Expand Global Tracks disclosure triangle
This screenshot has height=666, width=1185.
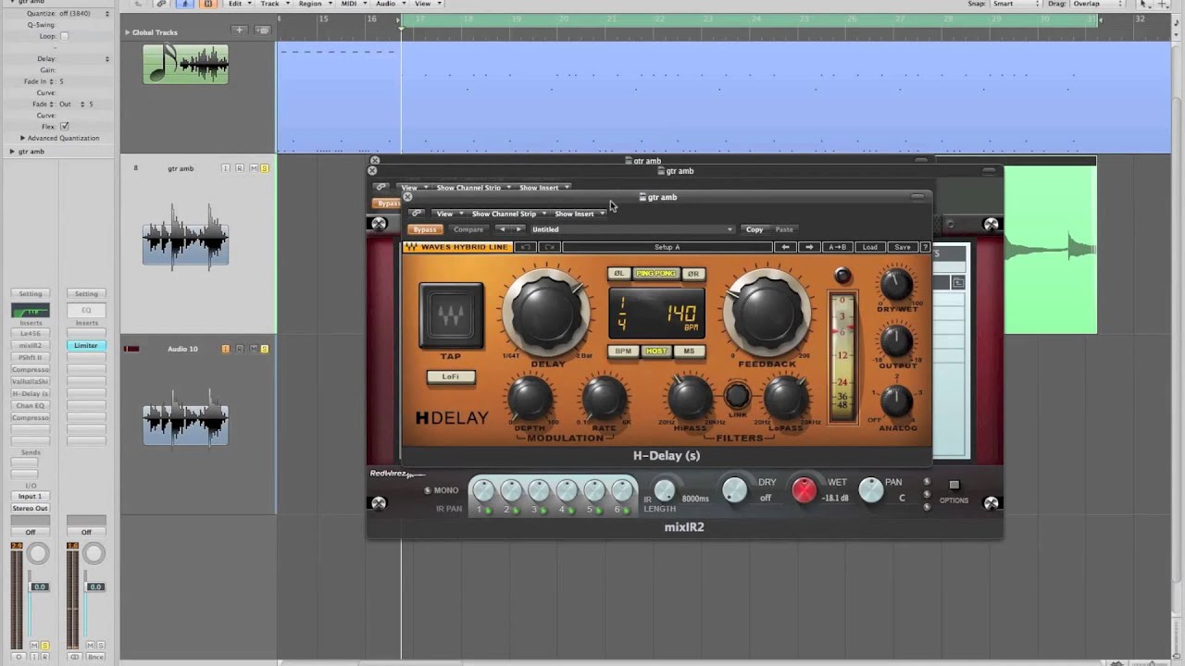(128, 32)
